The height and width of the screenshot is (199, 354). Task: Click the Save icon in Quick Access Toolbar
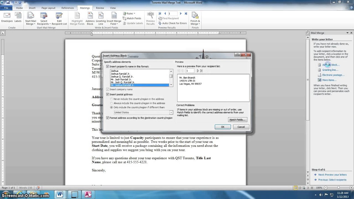tap(8, 2)
